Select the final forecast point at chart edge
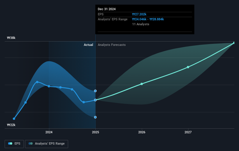 click(234, 43)
